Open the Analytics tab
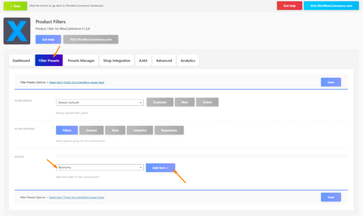 click(x=188, y=60)
